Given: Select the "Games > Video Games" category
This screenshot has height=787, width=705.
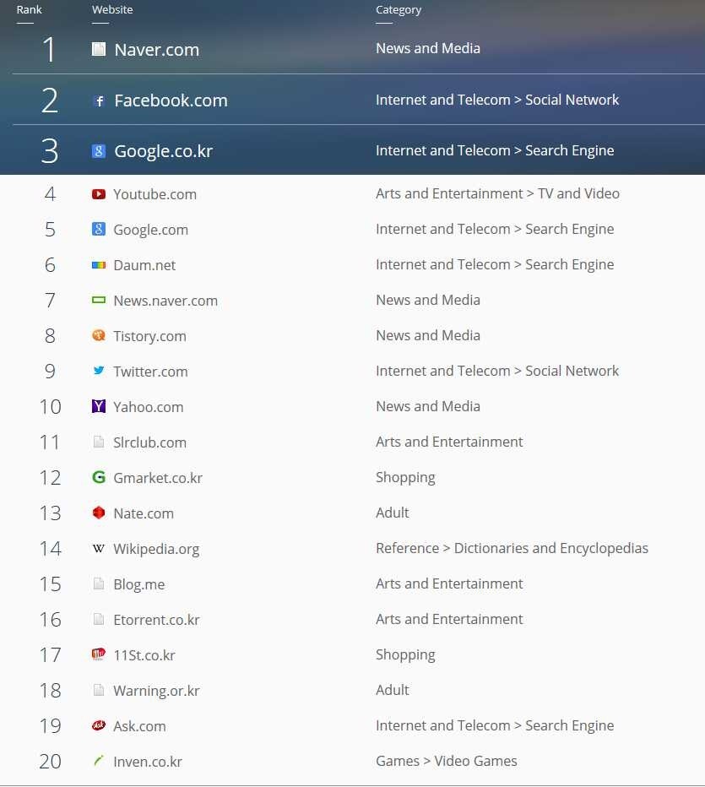Looking at the screenshot, I should point(447,761).
